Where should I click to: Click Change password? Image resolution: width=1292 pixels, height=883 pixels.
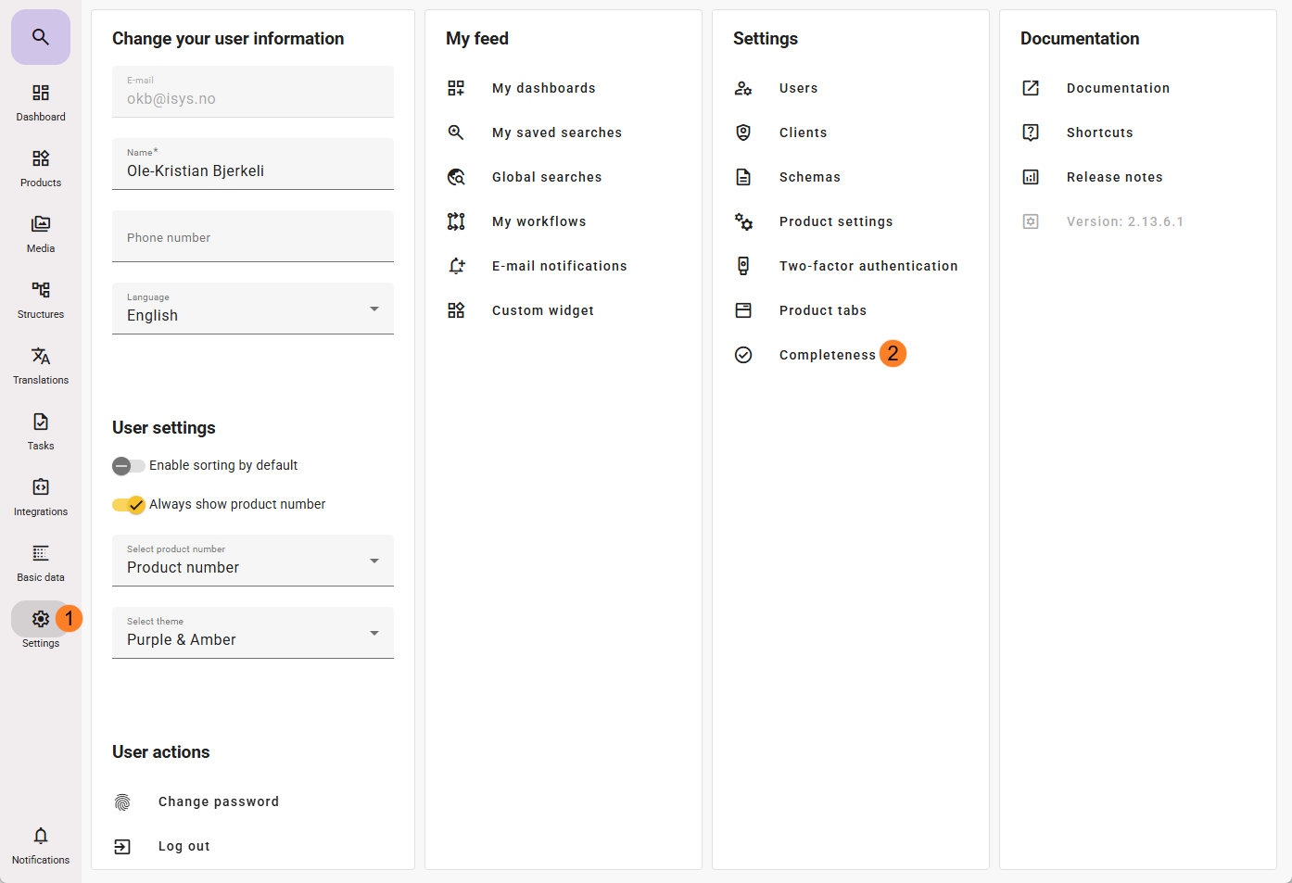point(218,801)
